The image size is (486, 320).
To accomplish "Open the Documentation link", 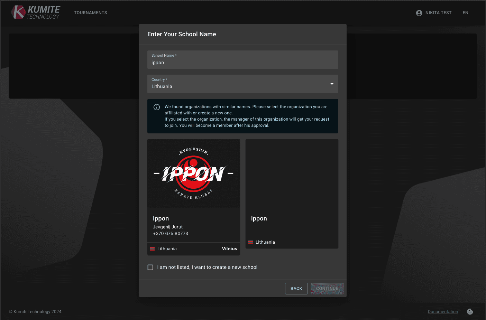I will (443, 312).
